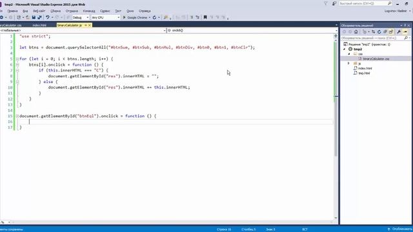Click the notifications flag filter icon
This screenshot has height=232, width=413.
(x=326, y=3)
